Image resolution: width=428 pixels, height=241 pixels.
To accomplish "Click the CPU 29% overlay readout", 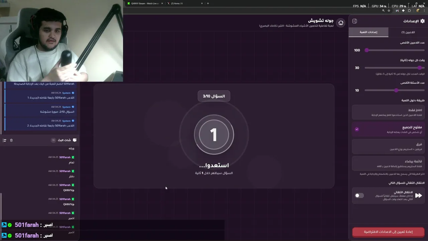I will click(399, 6).
